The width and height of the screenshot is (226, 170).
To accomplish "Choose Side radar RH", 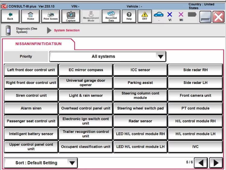I will click(195, 70).
